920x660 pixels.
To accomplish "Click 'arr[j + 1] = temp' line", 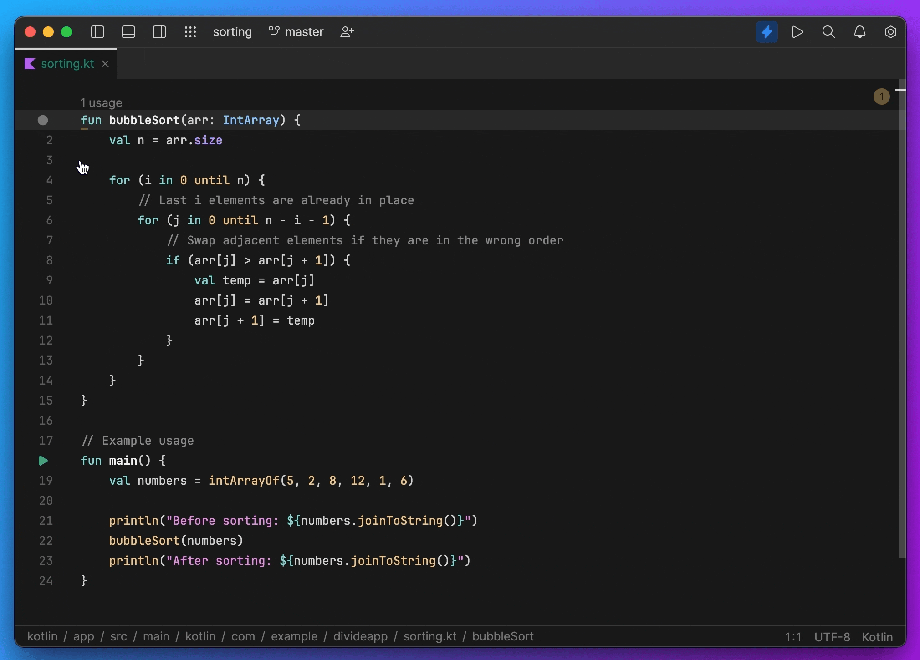I will [255, 320].
